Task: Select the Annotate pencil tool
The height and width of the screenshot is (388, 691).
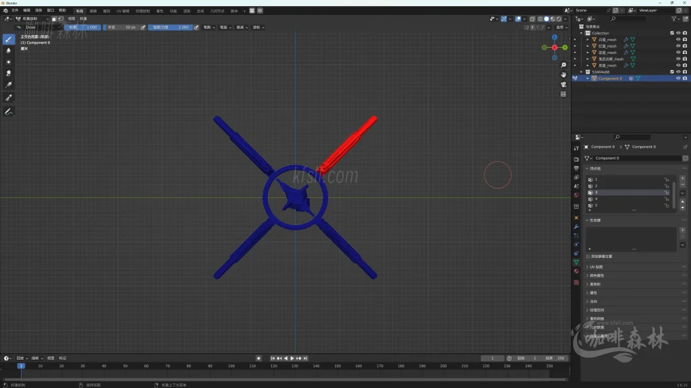Action: pyautogui.click(x=9, y=111)
